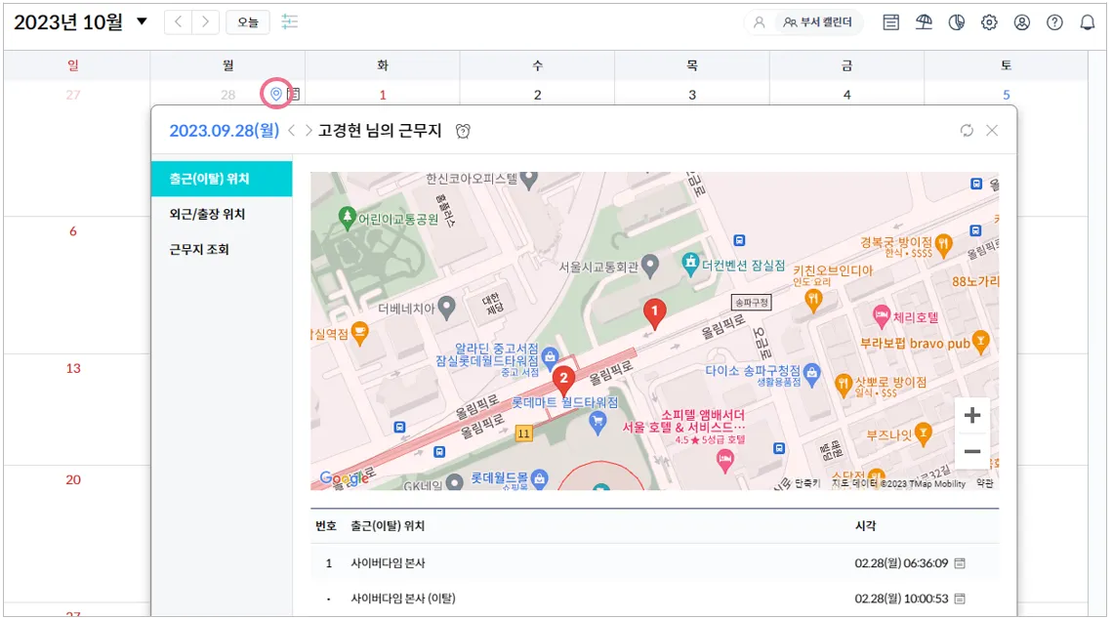
Task: Click 한신코아오피스텔 place marker
Action: pos(528,181)
